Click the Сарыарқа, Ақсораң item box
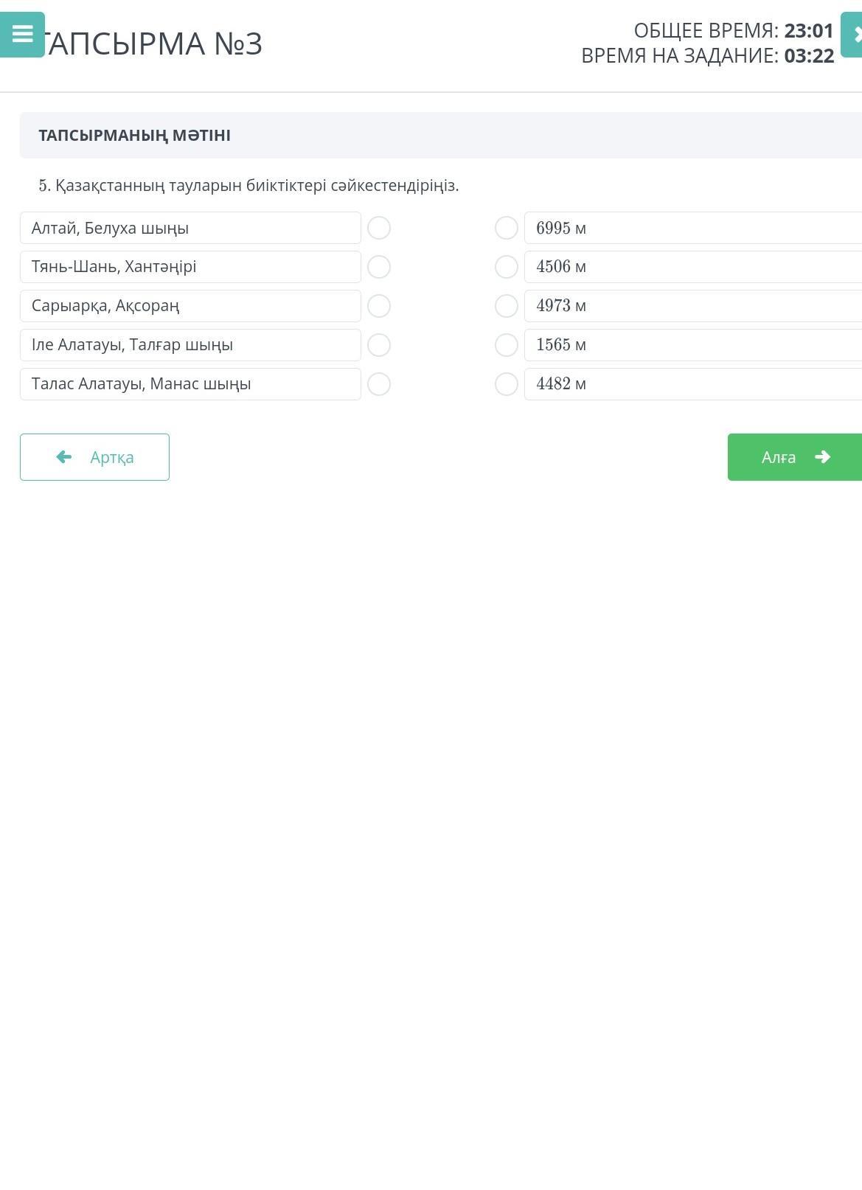 point(190,306)
